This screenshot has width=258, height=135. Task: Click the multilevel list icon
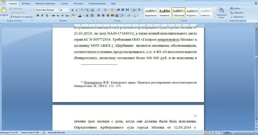(112, 10)
